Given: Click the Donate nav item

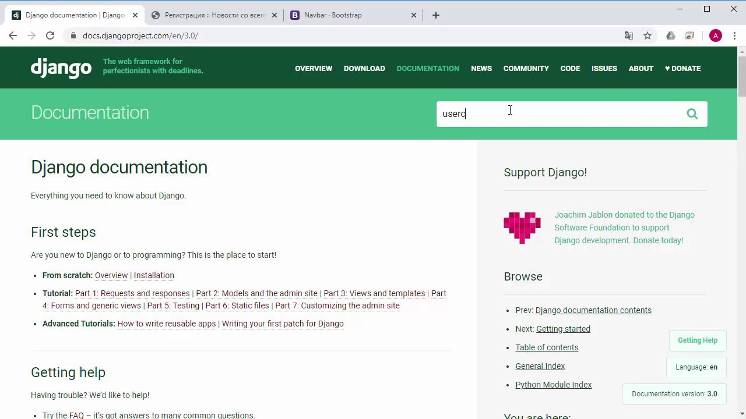Looking at the screenshot, I should pos(682,68).
